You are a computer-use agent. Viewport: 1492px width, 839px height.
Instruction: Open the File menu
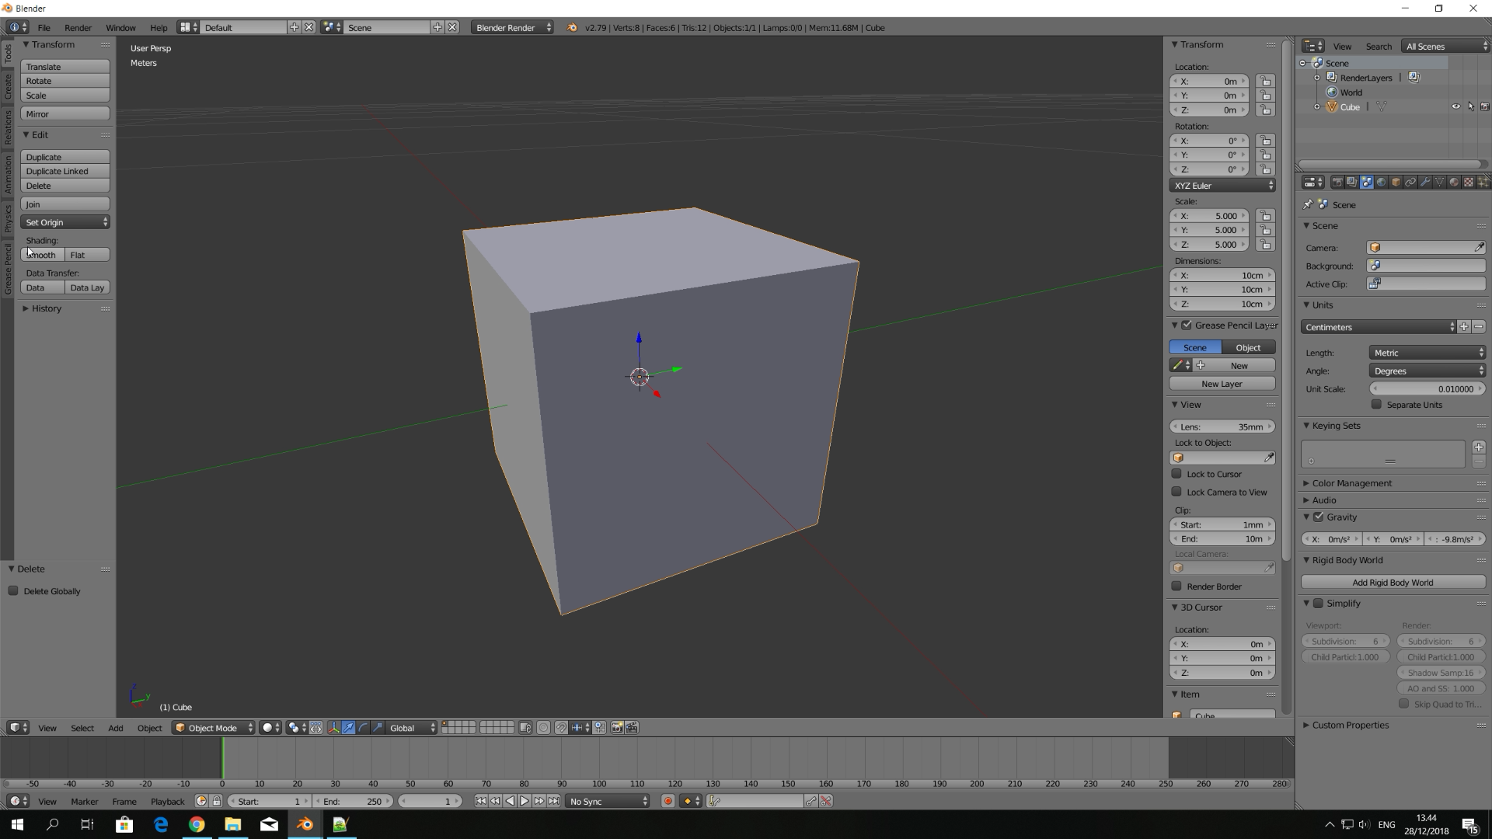pos(44,27)
